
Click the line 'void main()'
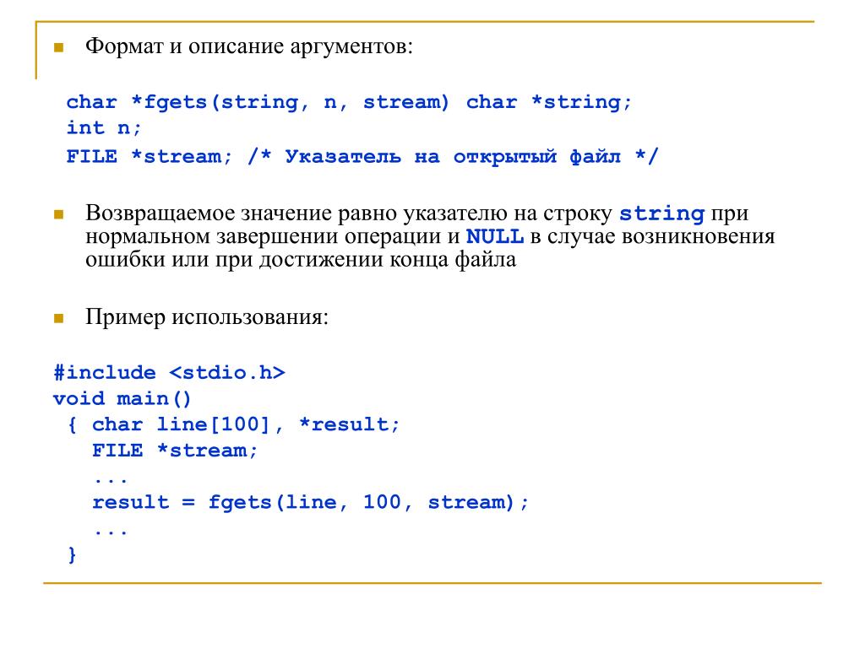[122, 398]
